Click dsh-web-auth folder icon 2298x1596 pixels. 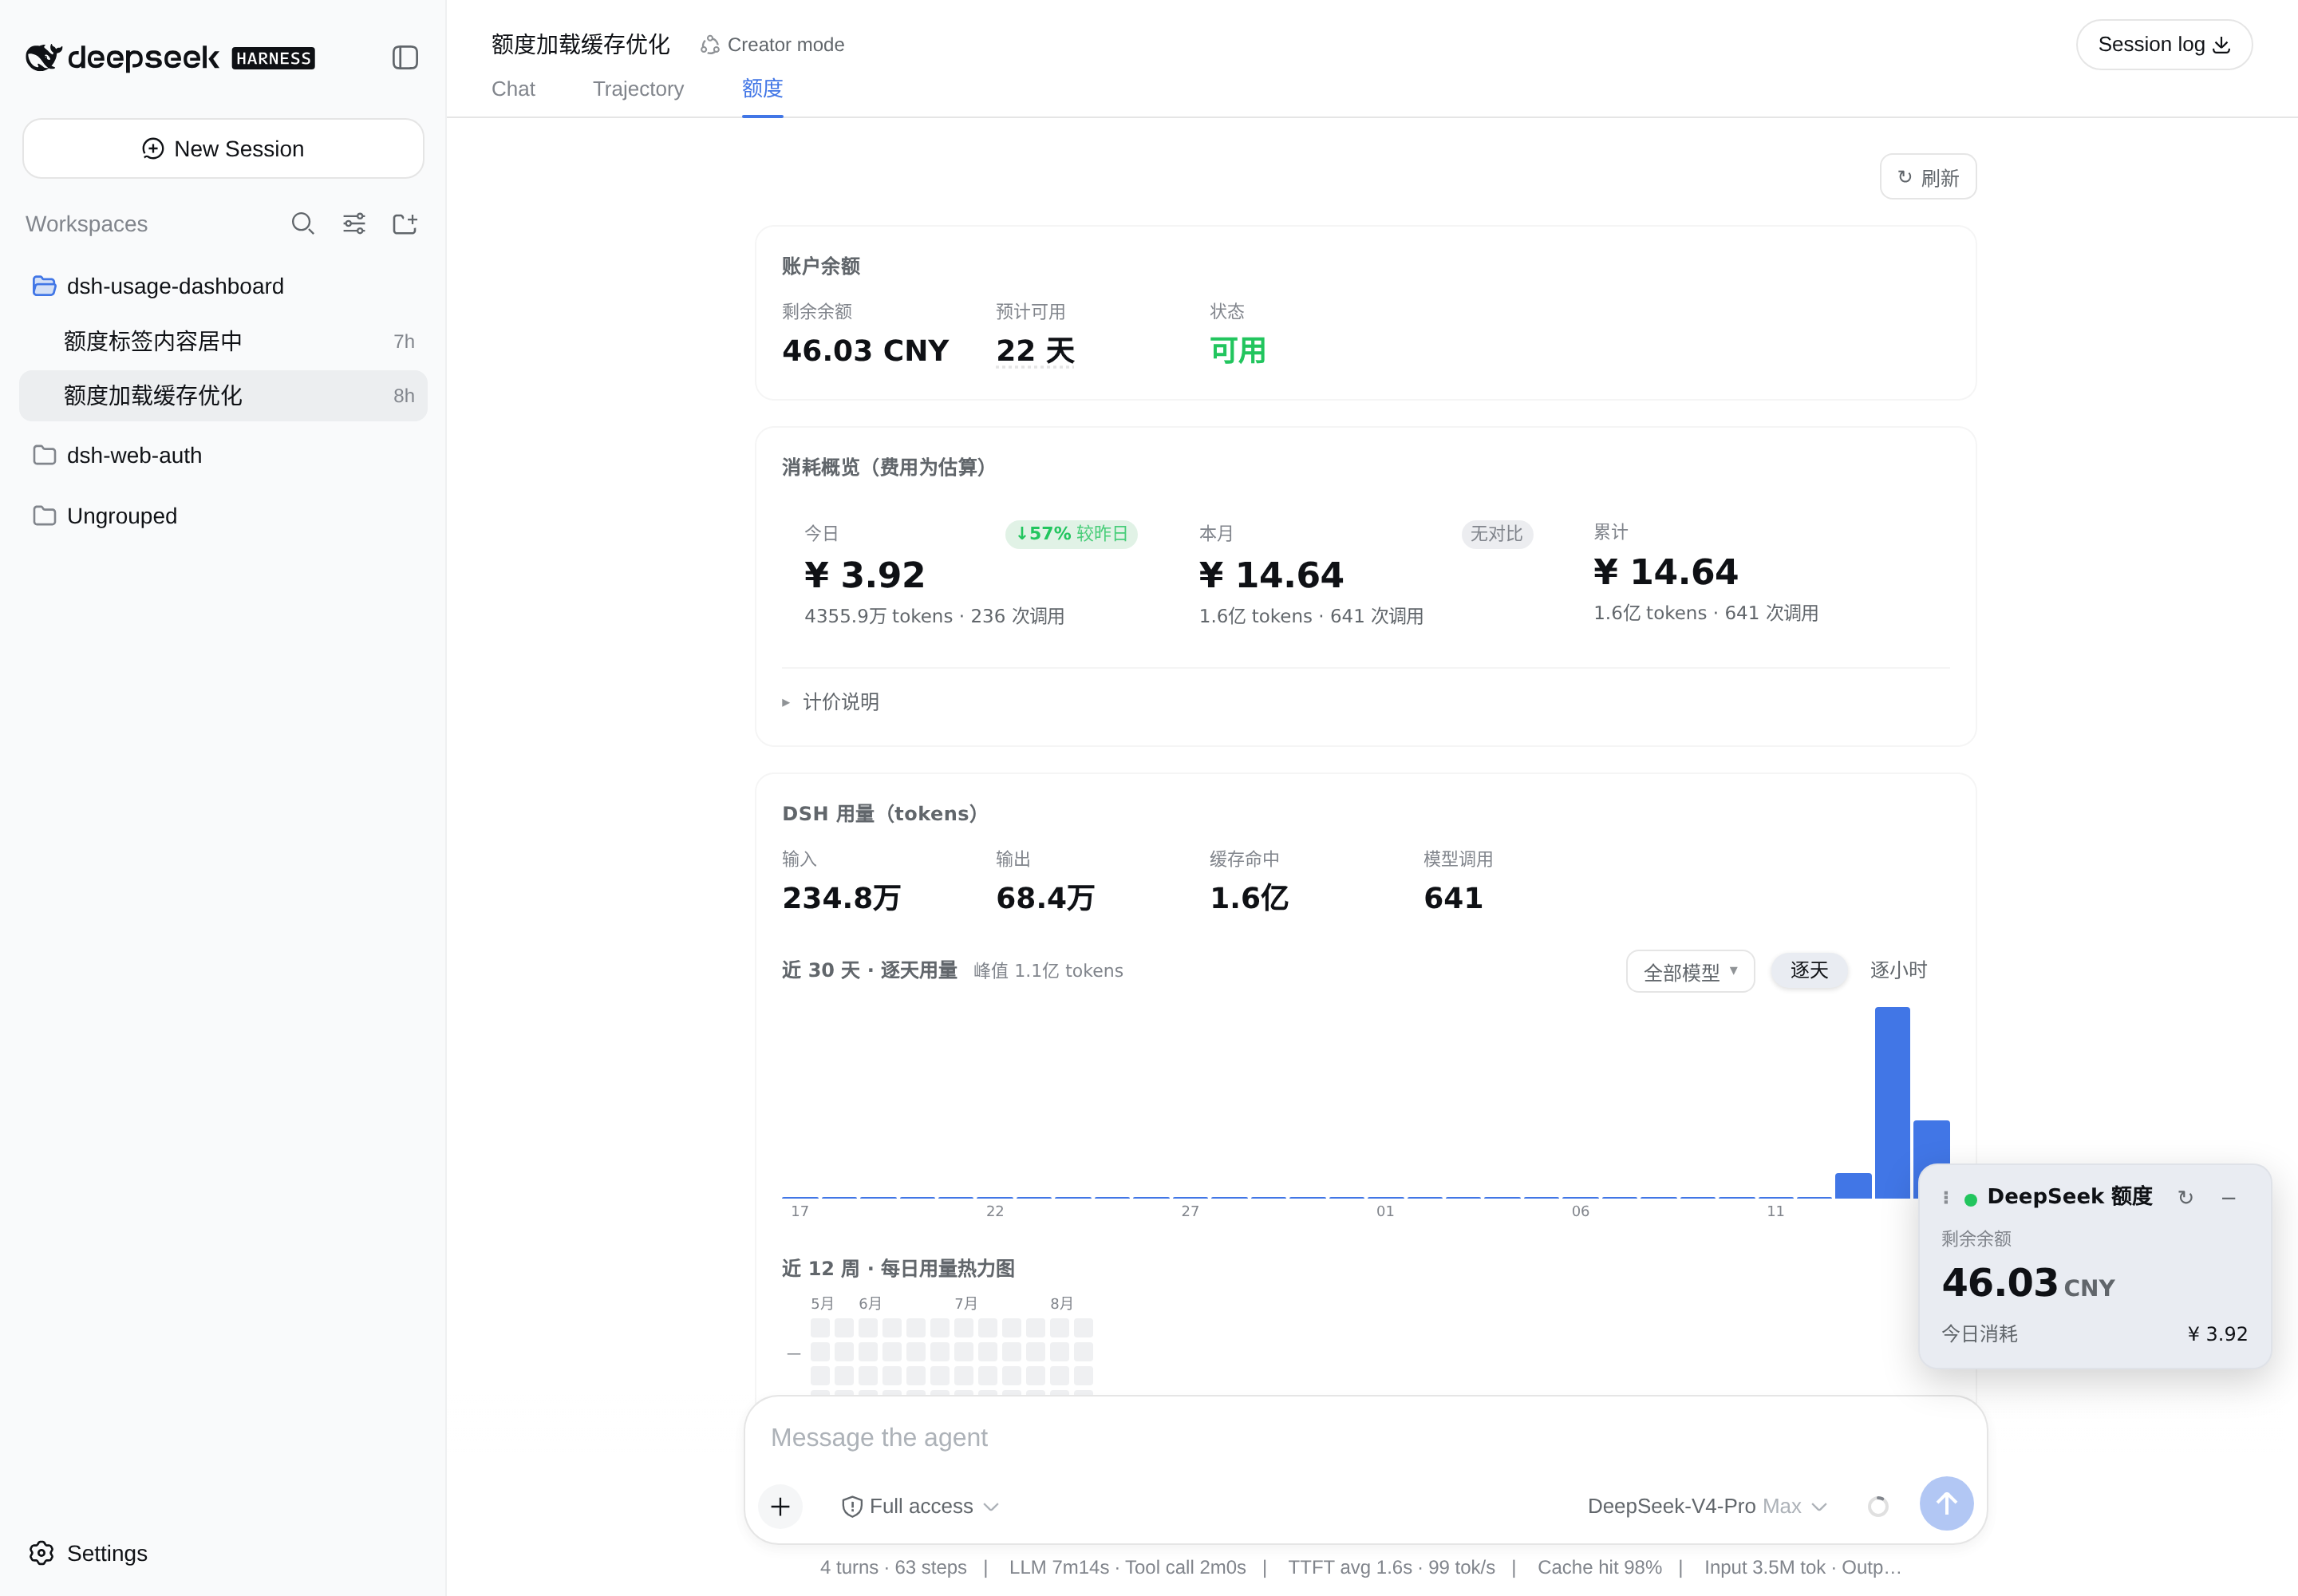[44, 455]
